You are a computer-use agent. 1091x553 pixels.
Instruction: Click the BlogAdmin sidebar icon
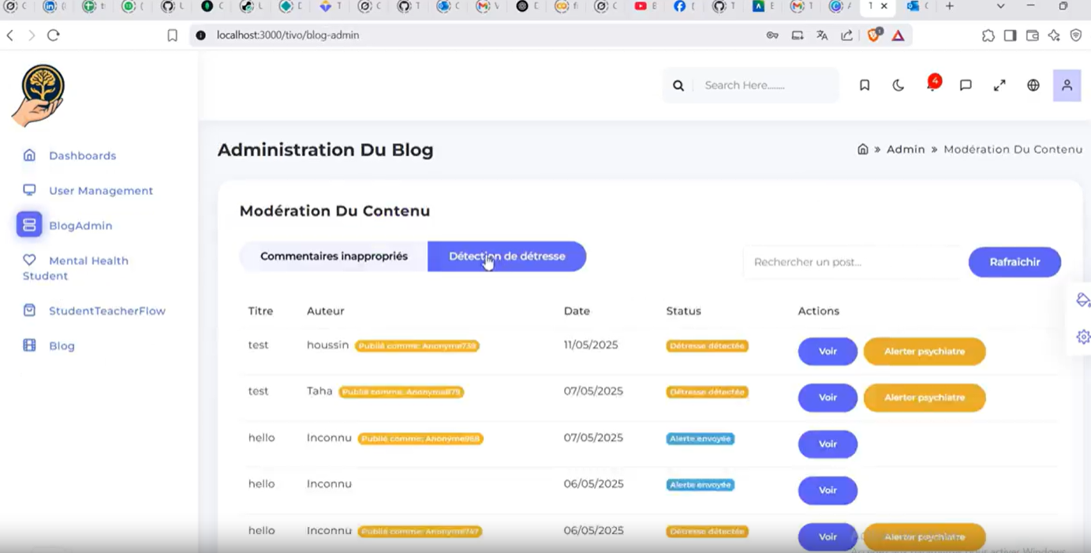(x=29, y=225)
